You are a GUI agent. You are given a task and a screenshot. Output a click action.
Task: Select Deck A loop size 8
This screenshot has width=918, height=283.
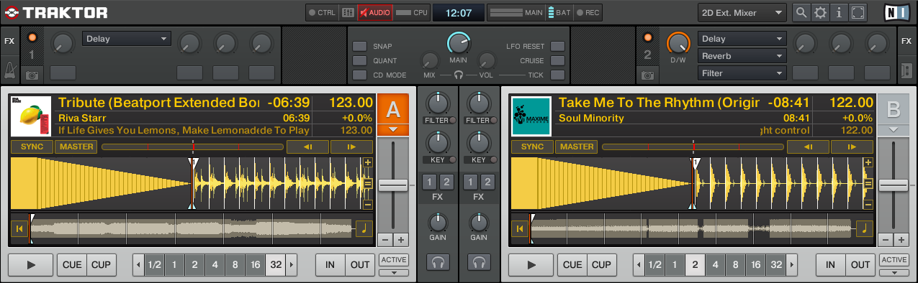point(235,264)
